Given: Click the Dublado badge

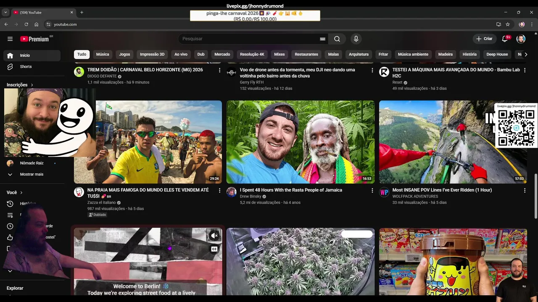Looking at the screenshot, I should [97, 215].
